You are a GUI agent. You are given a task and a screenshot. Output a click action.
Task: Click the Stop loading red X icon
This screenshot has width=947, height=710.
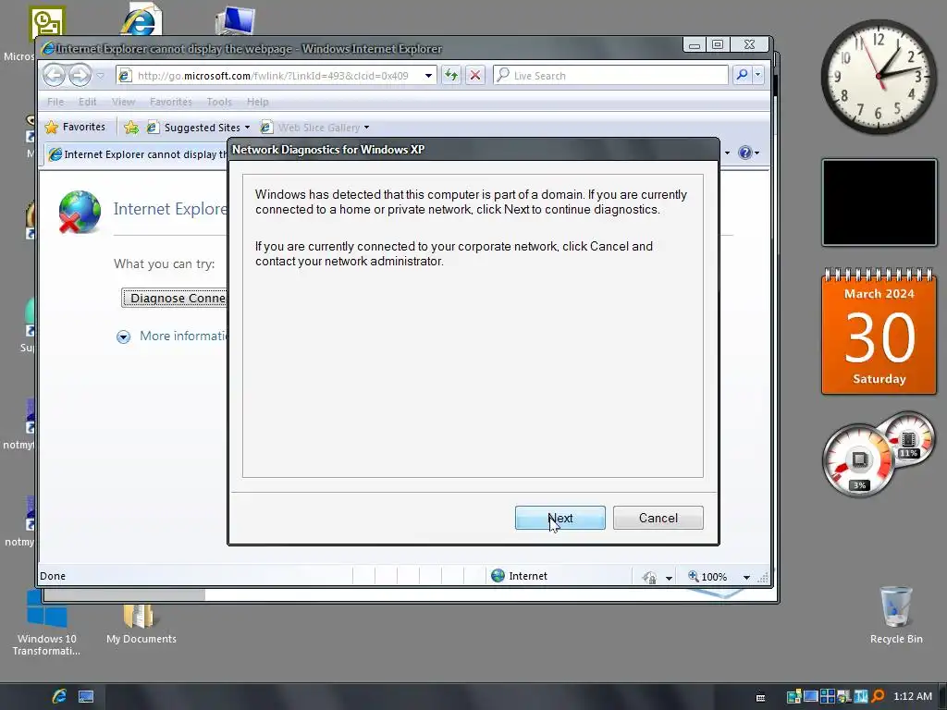[x=475, y=76]
